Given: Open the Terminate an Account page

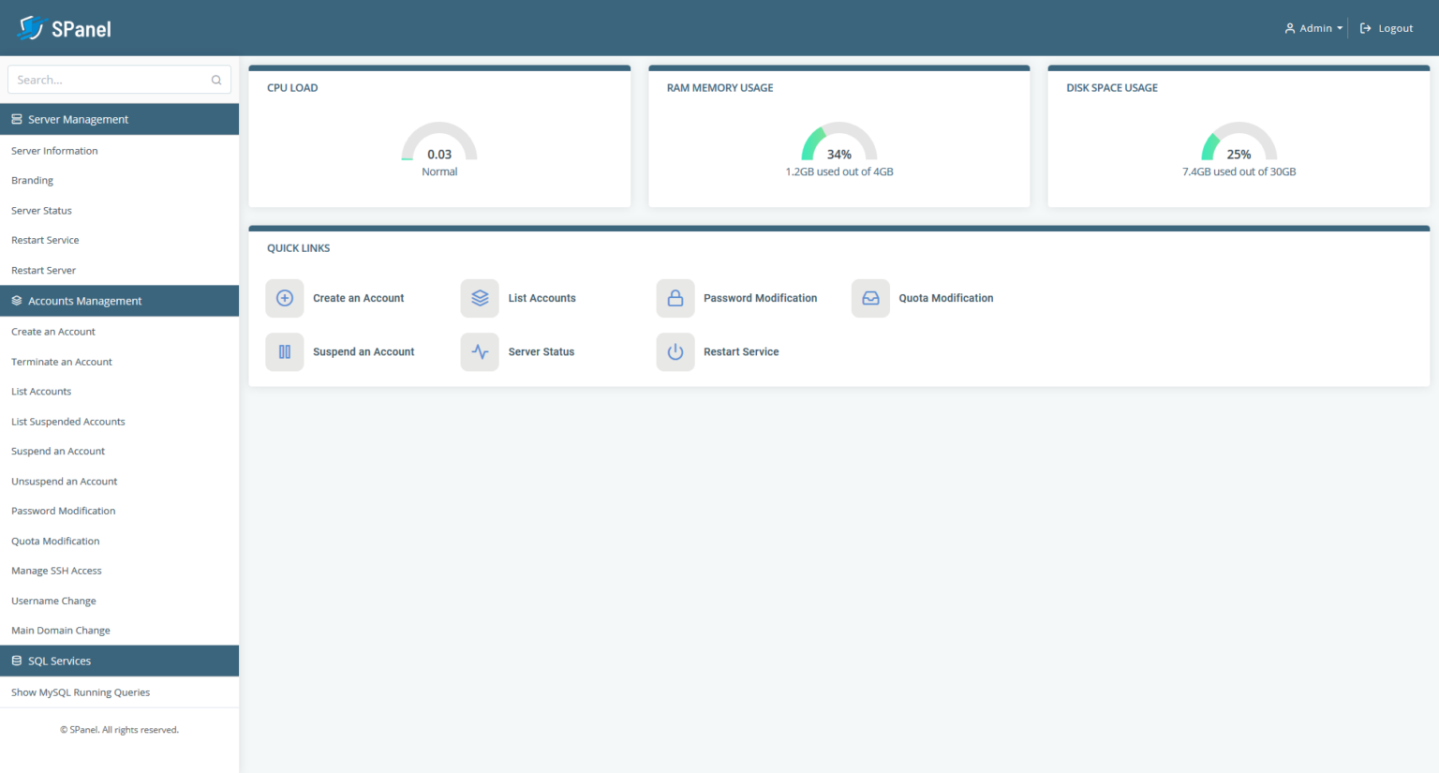Looking at the screenshot, I should [61, 361].
